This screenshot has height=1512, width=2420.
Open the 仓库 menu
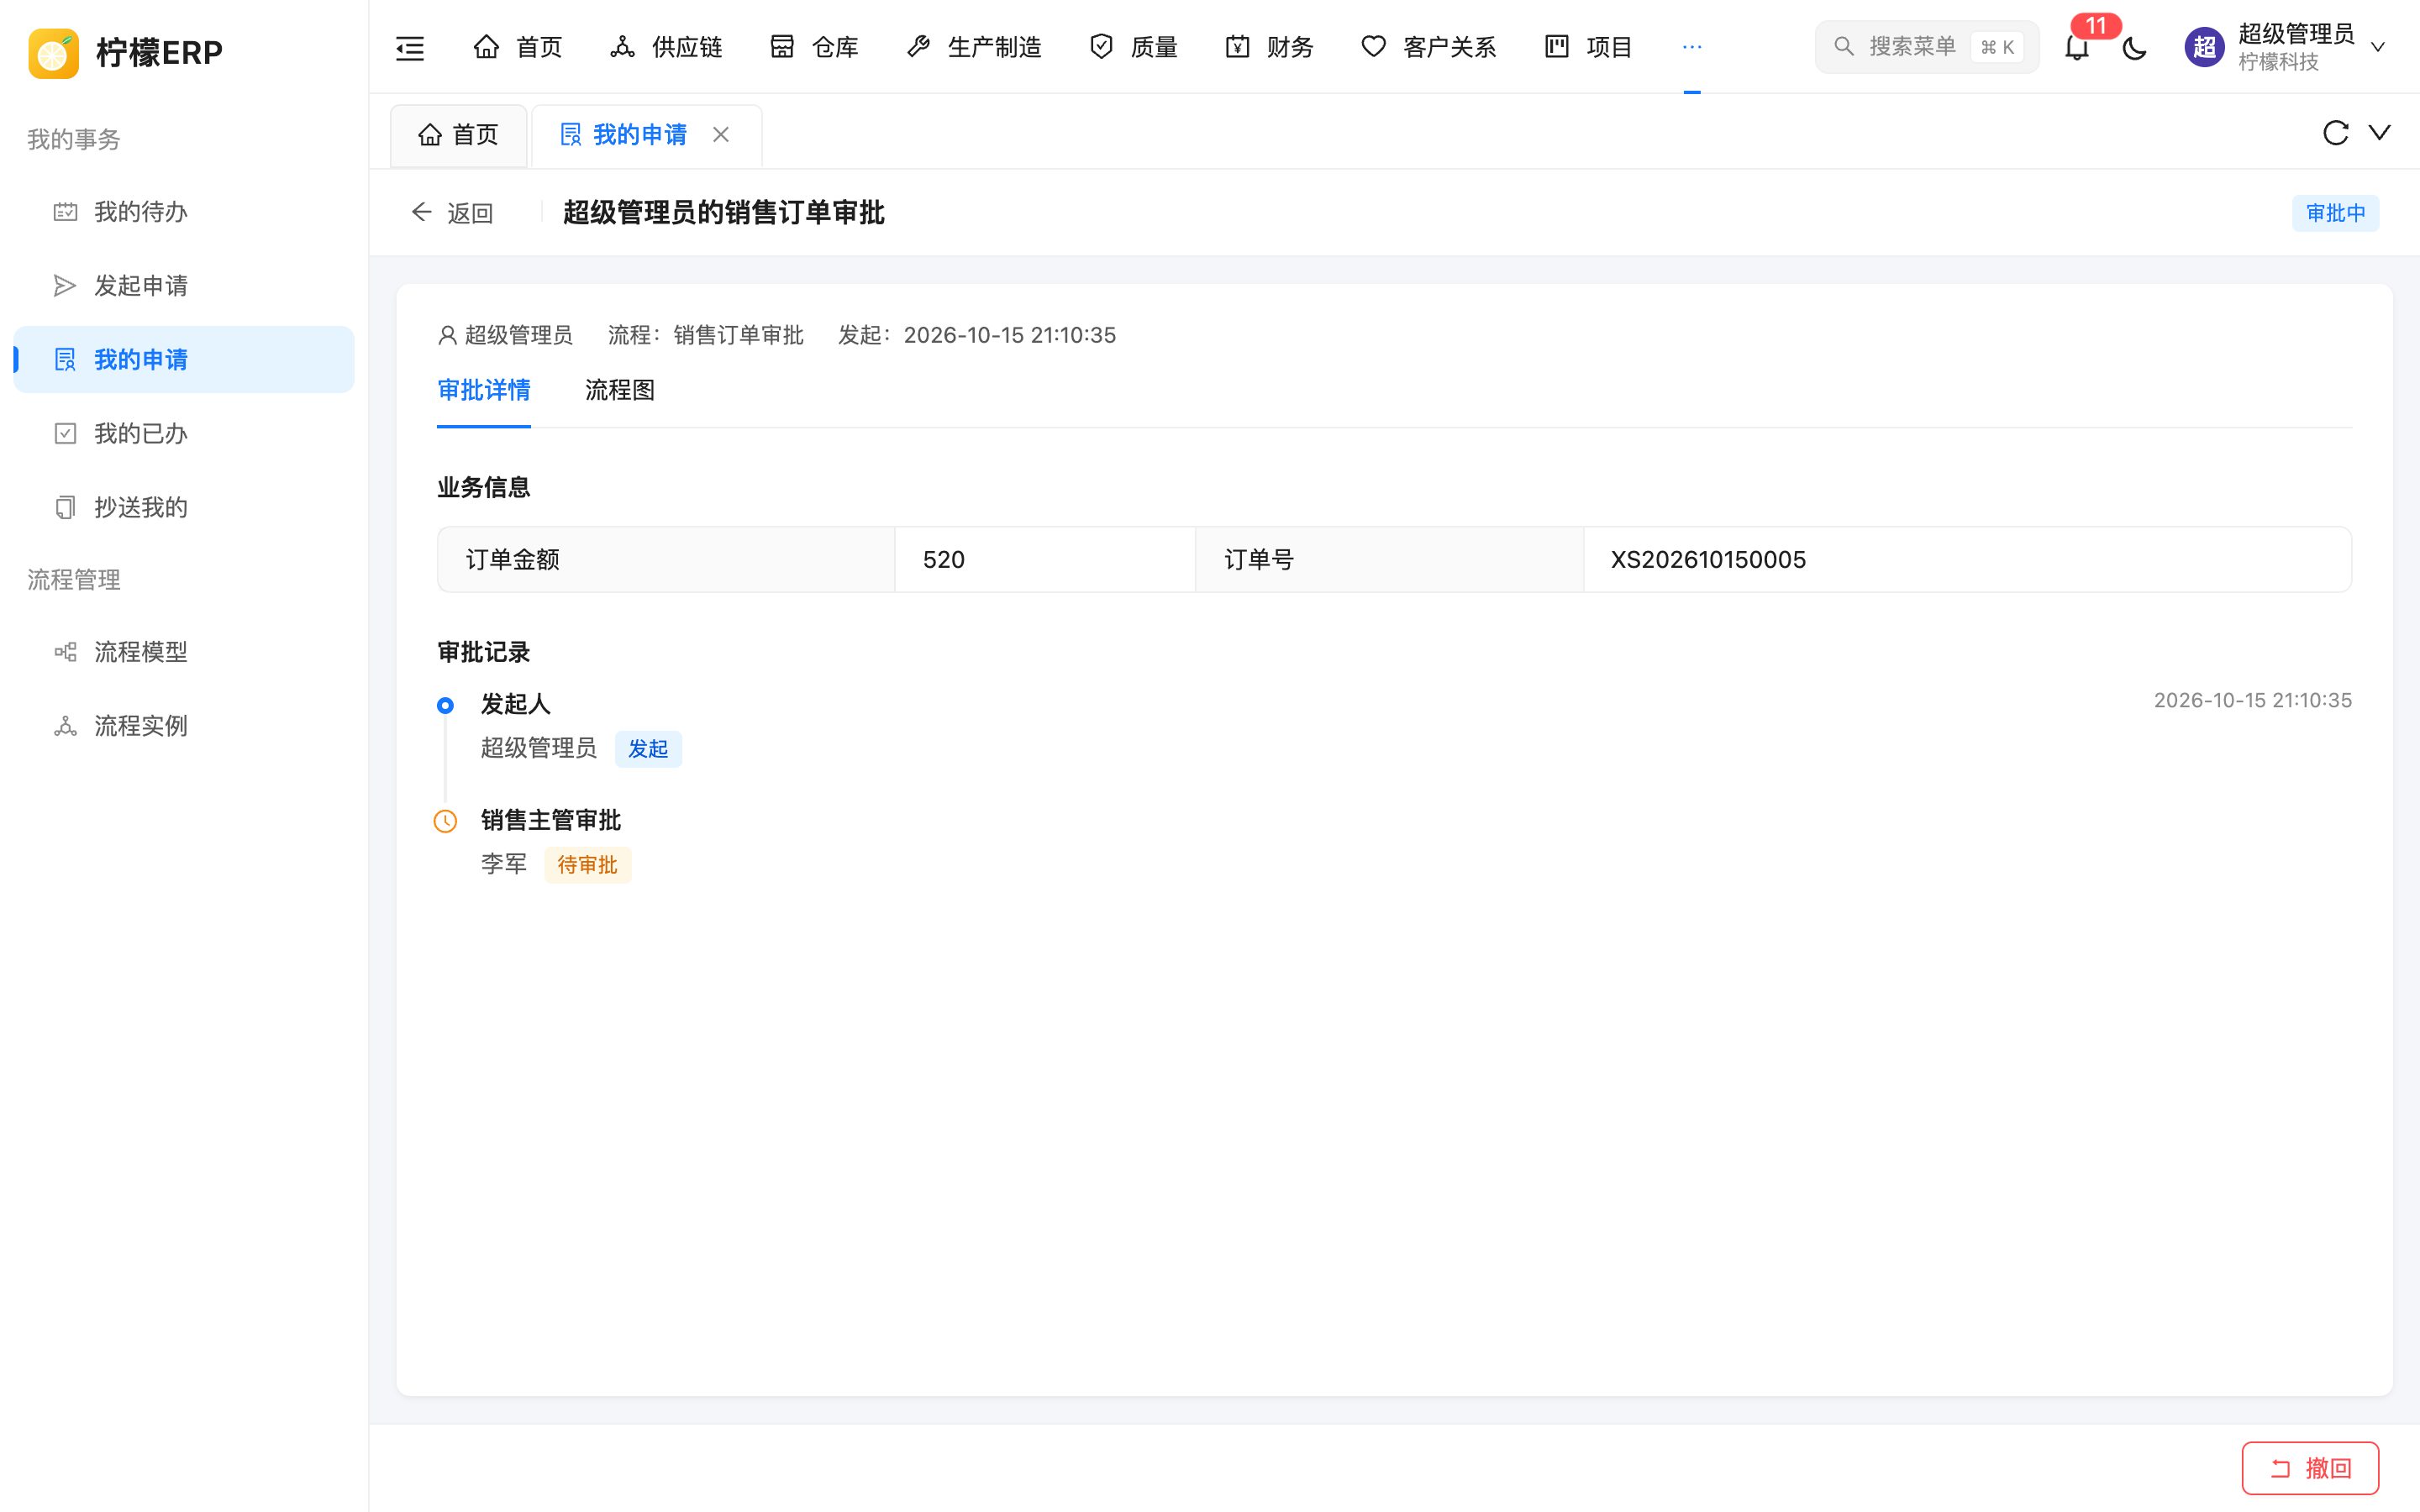point(814,47)
